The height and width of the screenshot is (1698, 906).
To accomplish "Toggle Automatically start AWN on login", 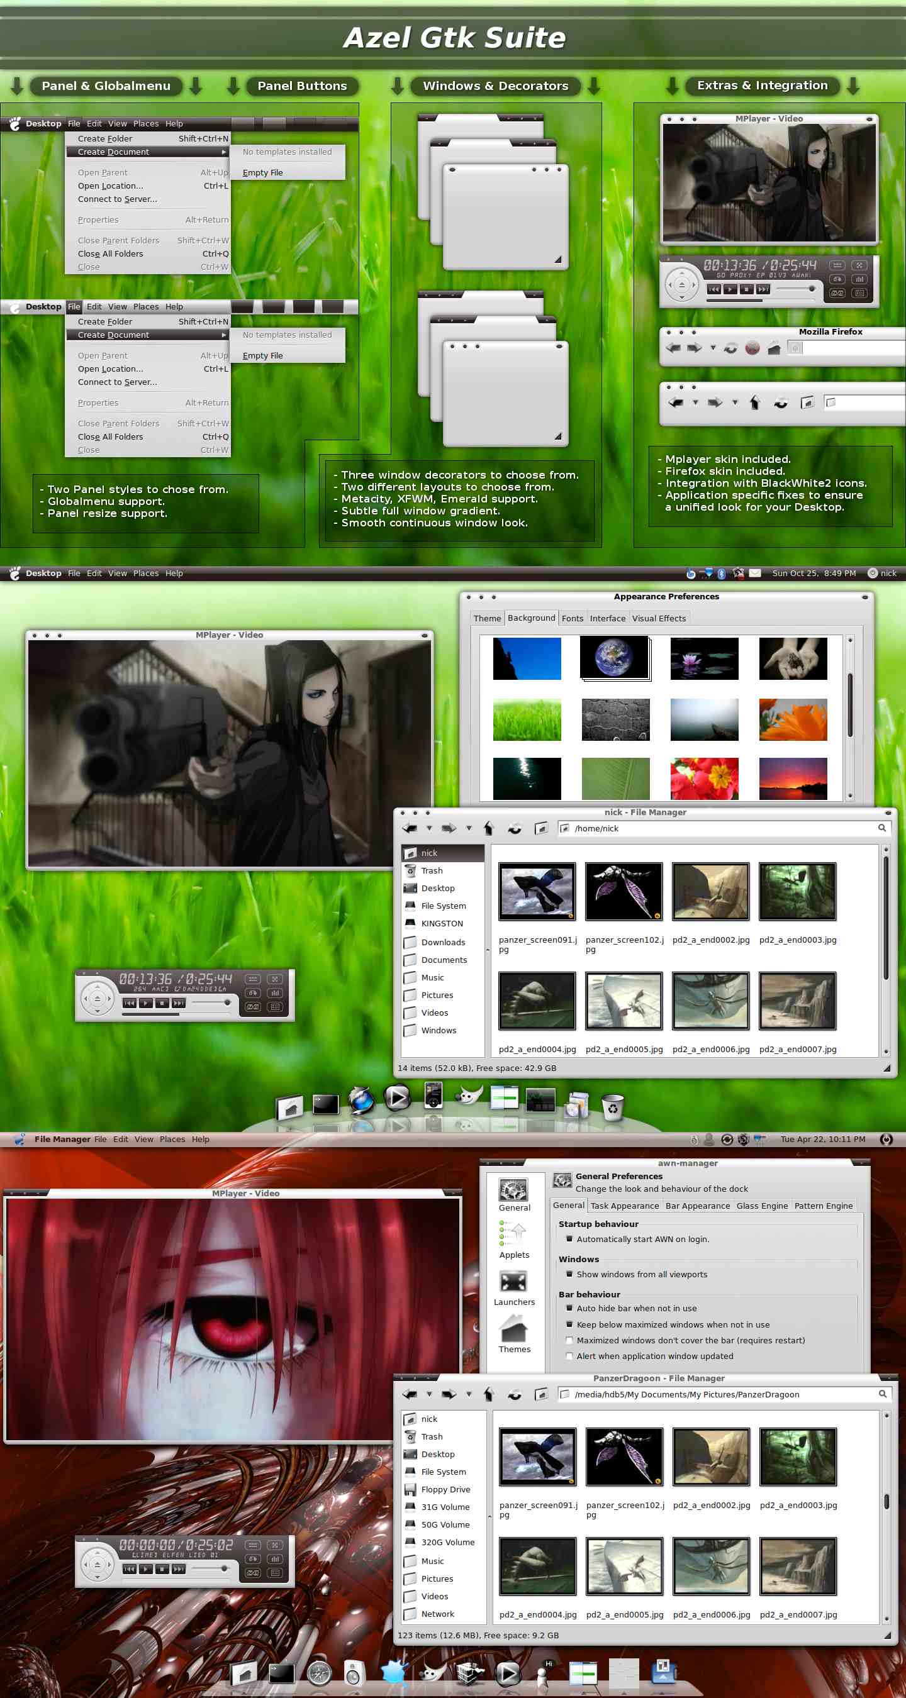I will (x=570, y=1238).
